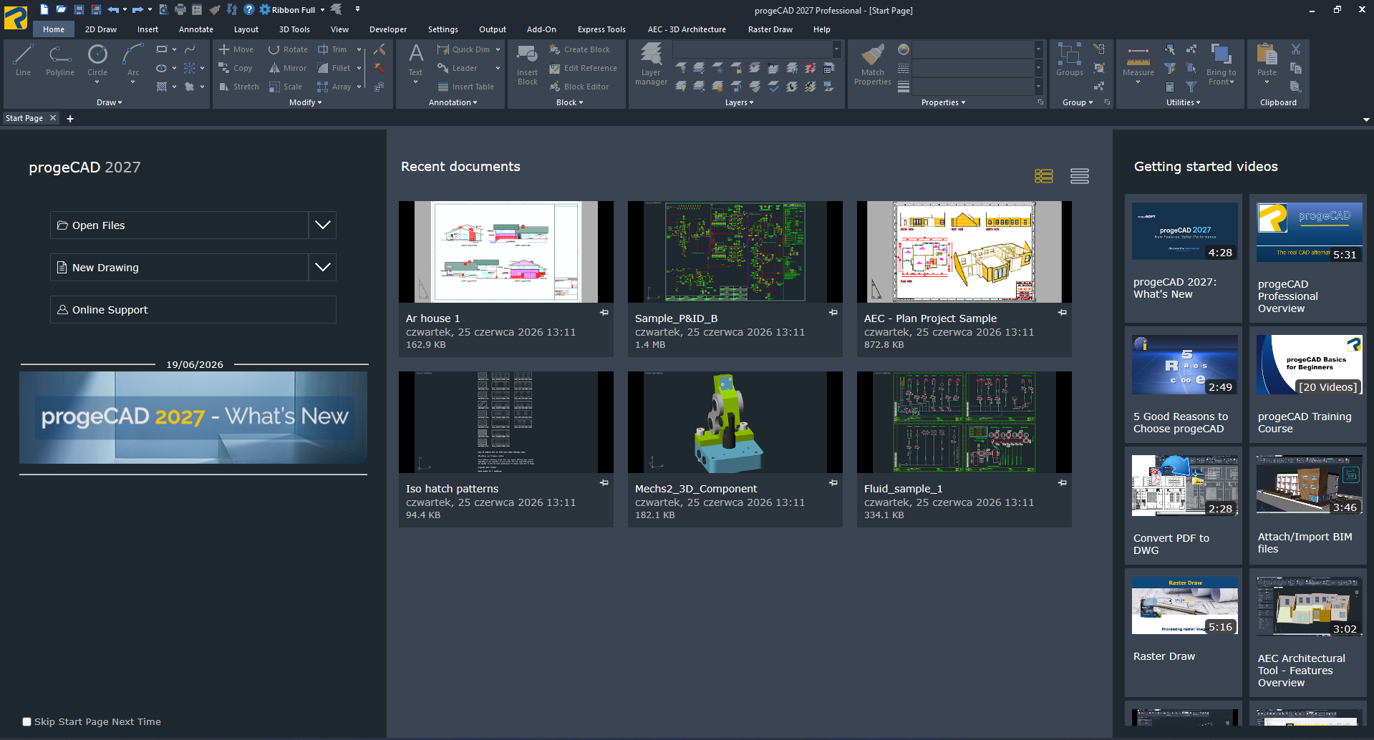Expand the New Drawing dropdown arrow
The height and width of the screenshot is (740, 1374).
pyautogui.click(x=323, y=268)
